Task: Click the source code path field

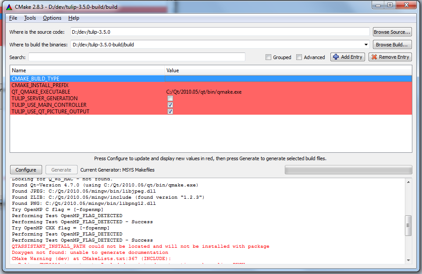Action: (x=220, y=32)
